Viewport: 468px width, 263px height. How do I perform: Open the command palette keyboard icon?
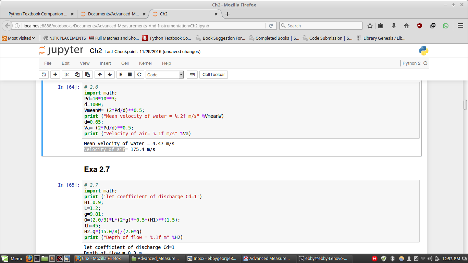pyautogui.click(x=192, y=75)
